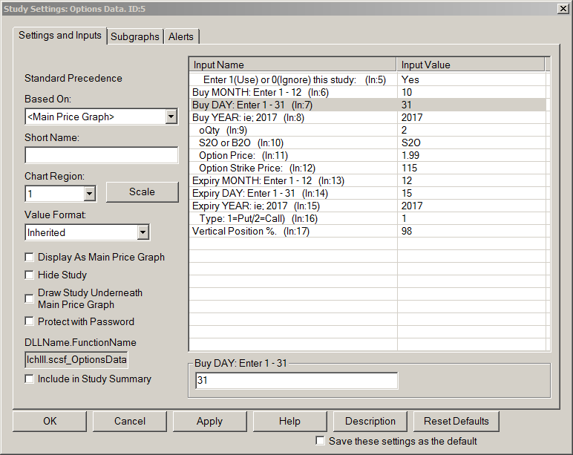
Task: Click the Buy DAY value edit field
Action: point(296,381)
